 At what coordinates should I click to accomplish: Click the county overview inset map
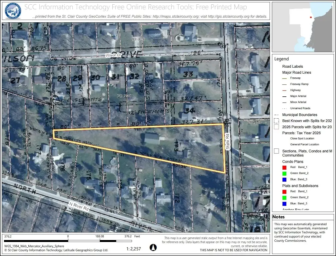click(303, 27)
